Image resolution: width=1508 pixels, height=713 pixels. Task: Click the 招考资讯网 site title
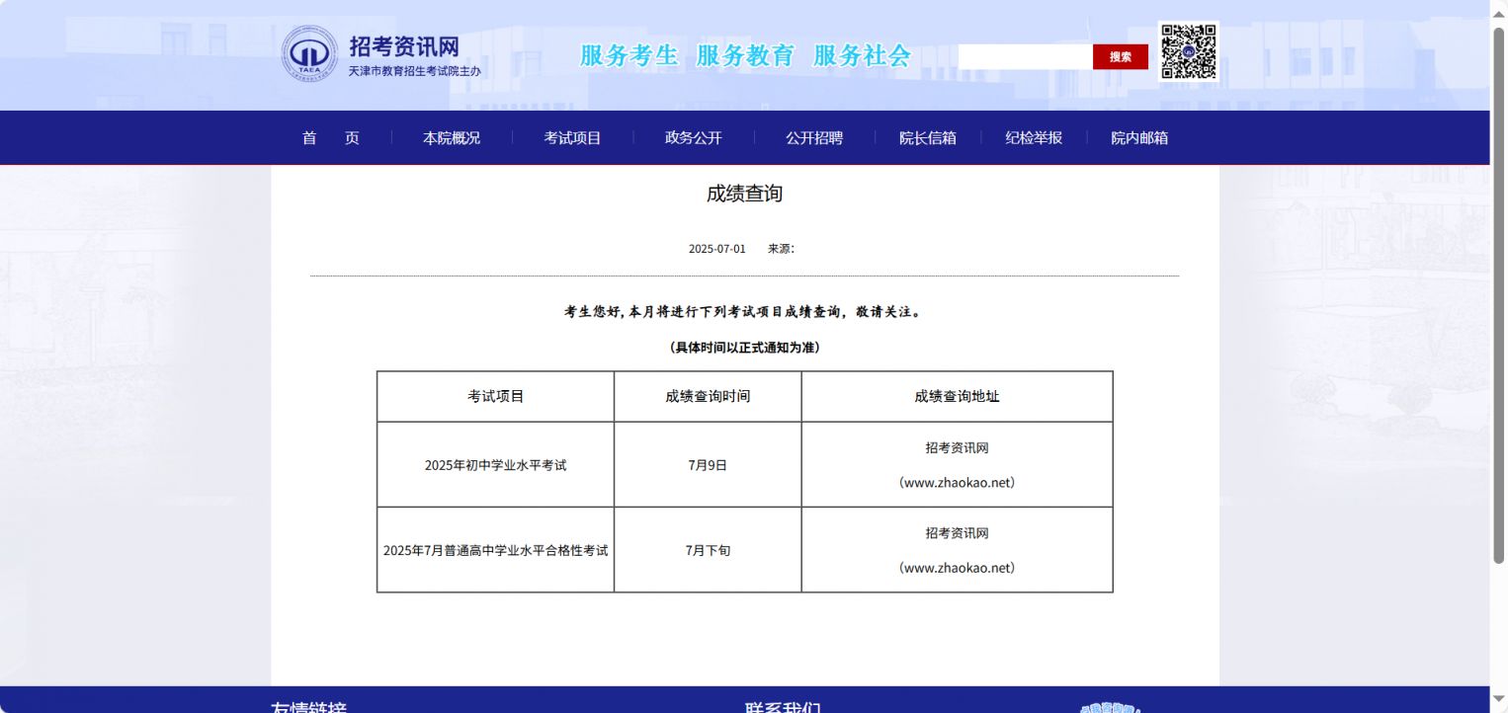404,46
